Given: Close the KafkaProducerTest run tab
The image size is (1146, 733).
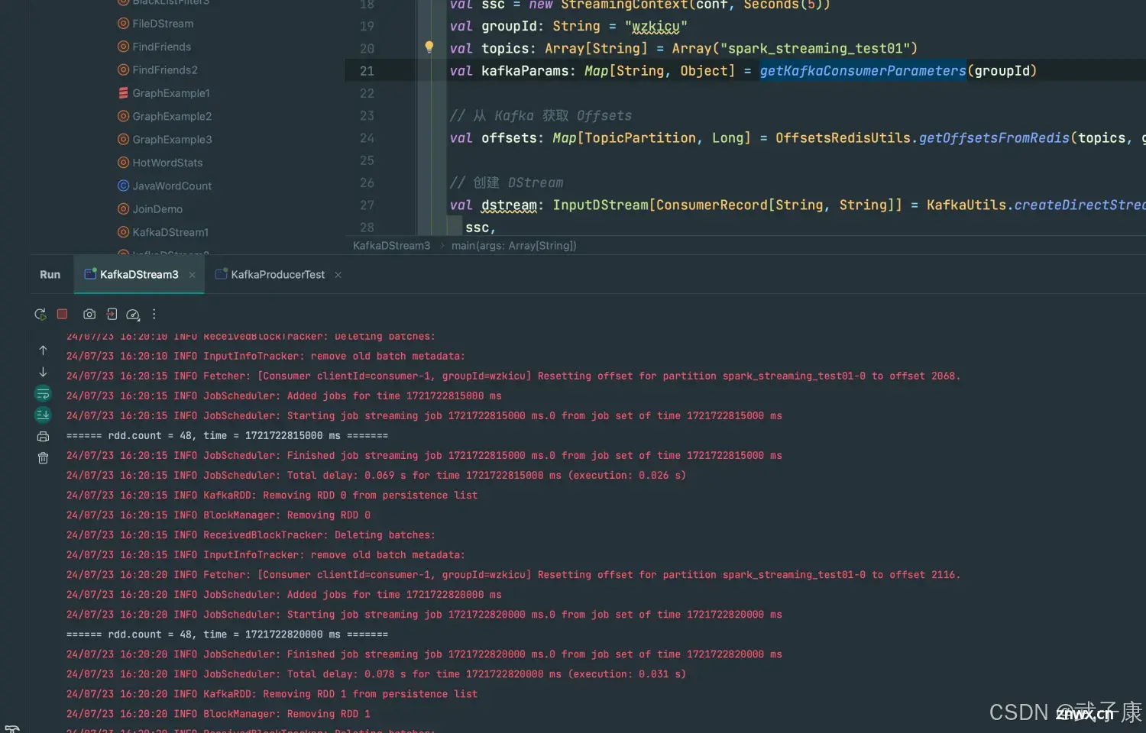Looking at the screenshot, I should [338, 275].
